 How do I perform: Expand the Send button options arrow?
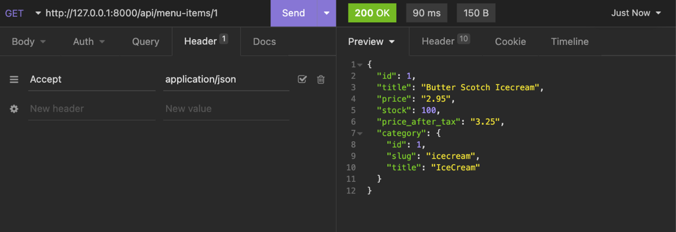tap(327, 13)
